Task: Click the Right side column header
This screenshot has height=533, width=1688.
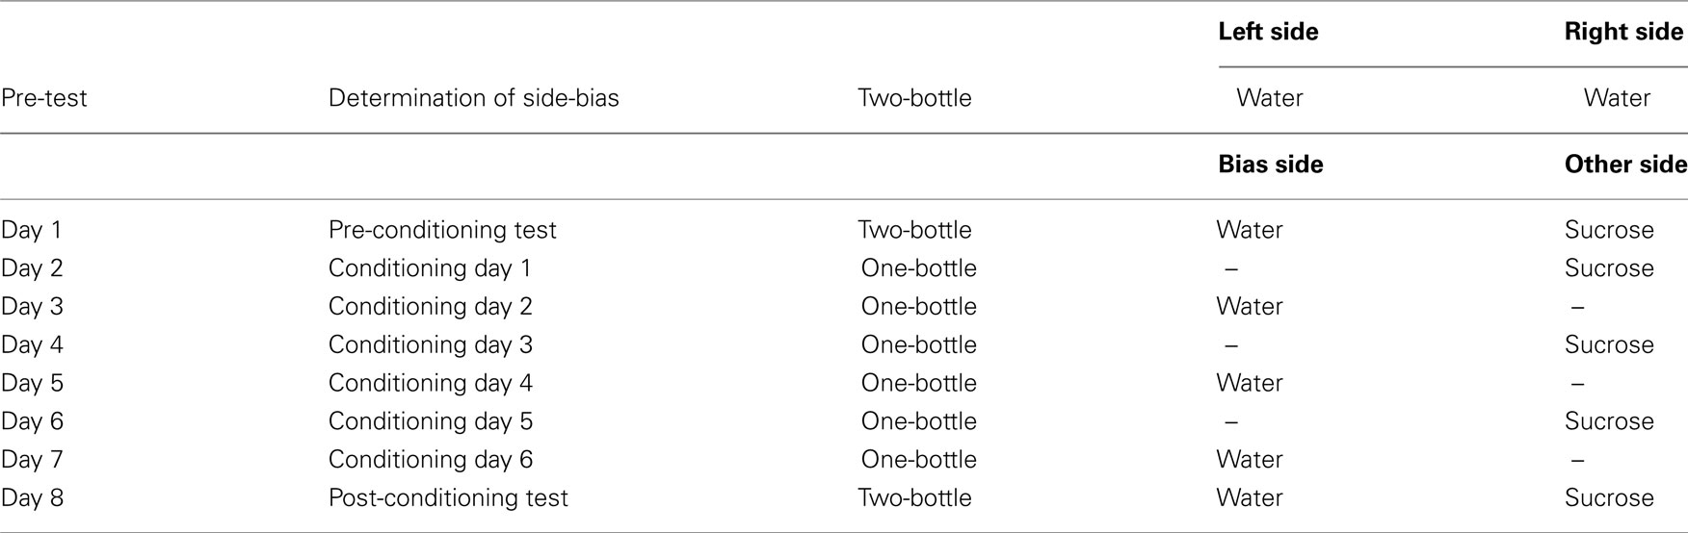Action: tap(1623, 32)
